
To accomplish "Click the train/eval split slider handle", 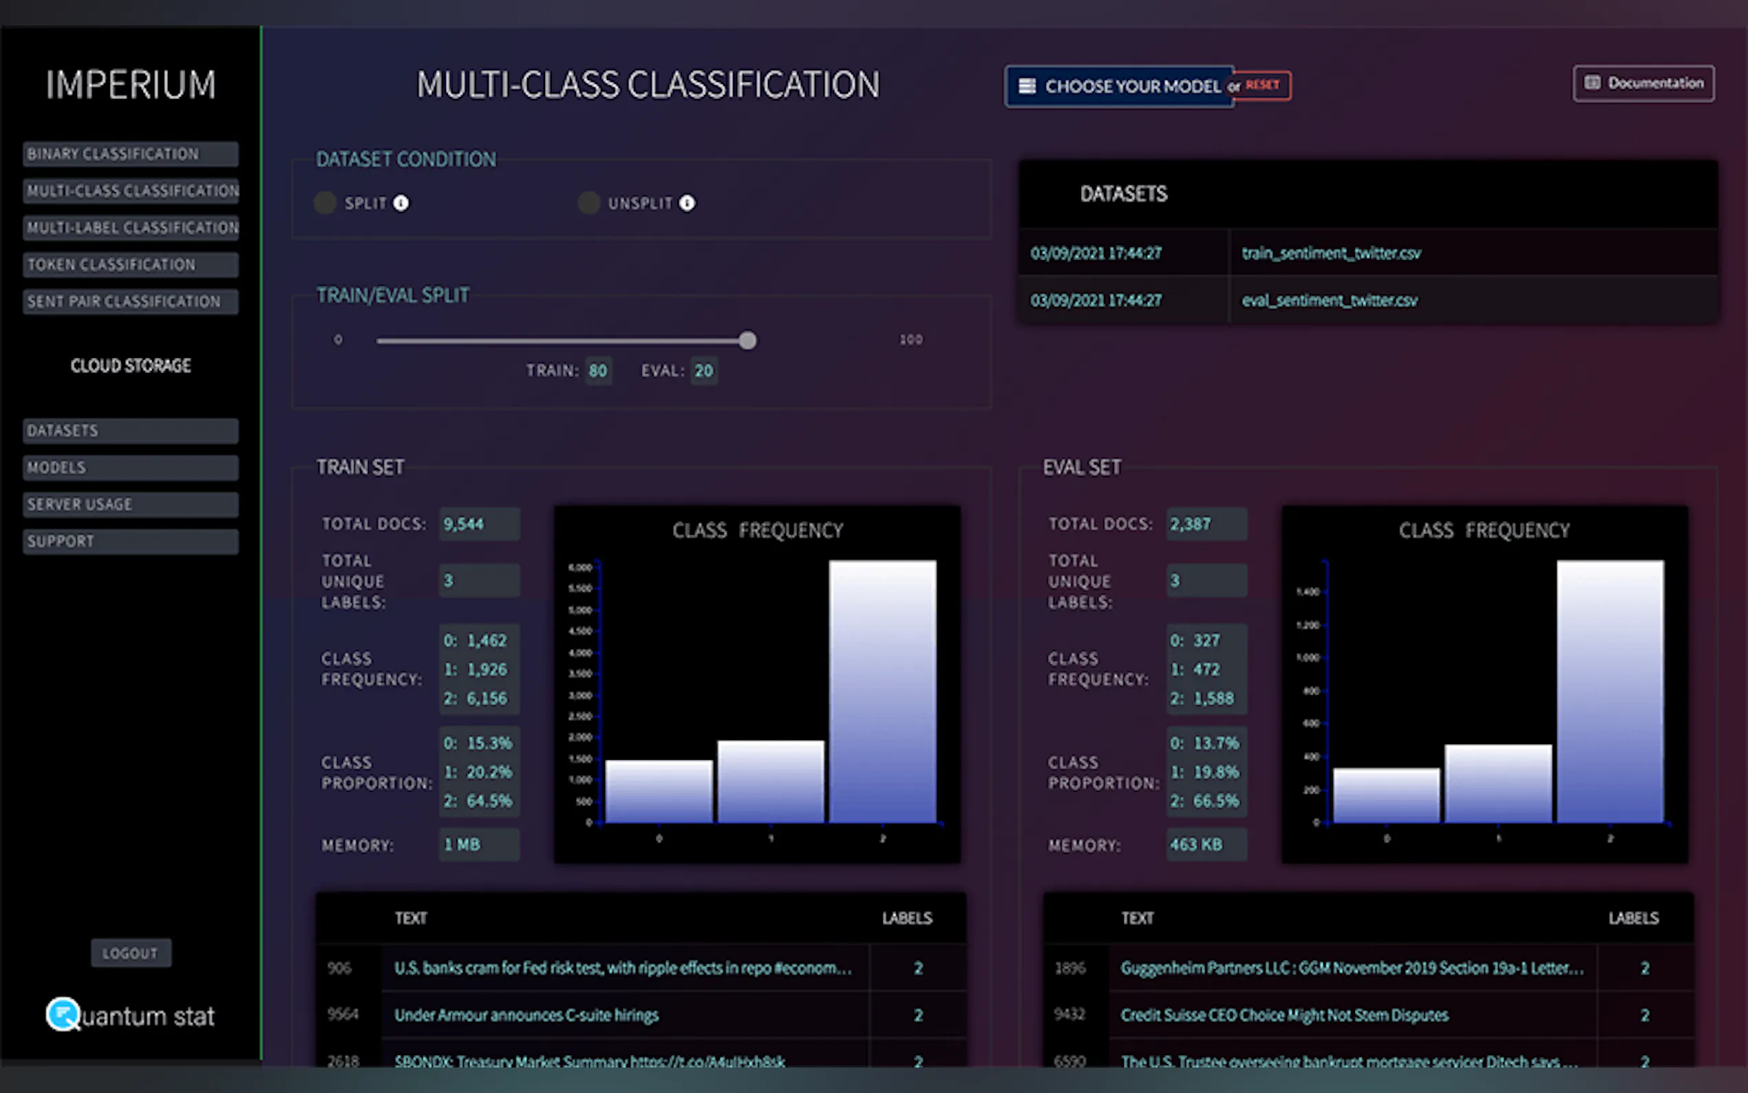I will pos(748,341).
